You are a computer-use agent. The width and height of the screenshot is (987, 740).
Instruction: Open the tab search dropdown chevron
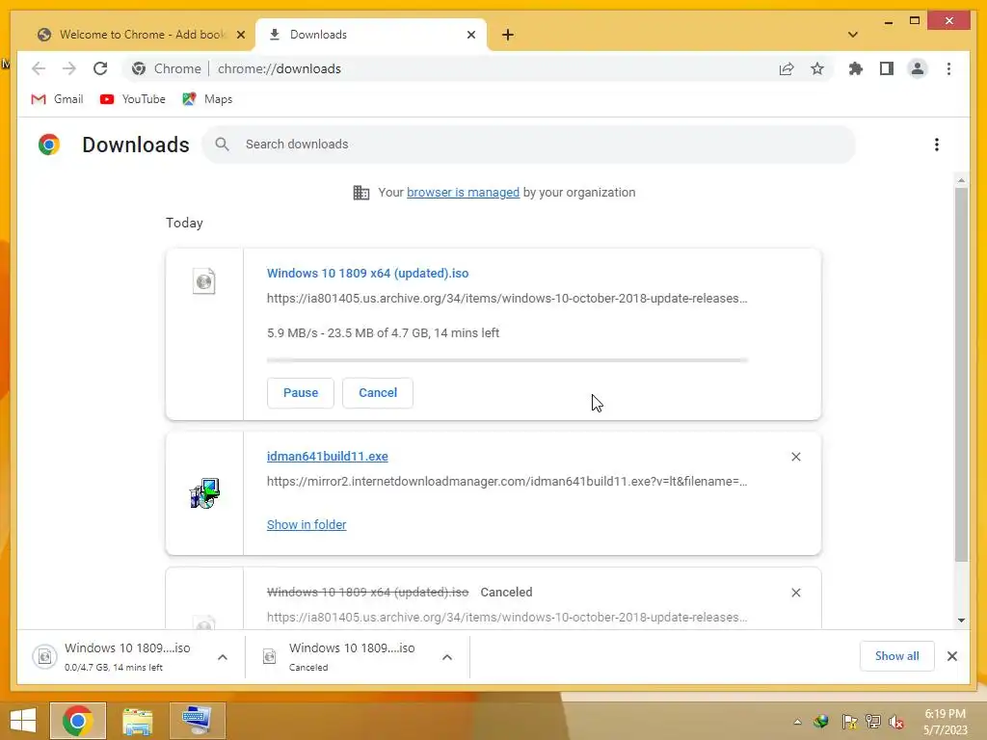pyautogui.click(x=852, y=35)
